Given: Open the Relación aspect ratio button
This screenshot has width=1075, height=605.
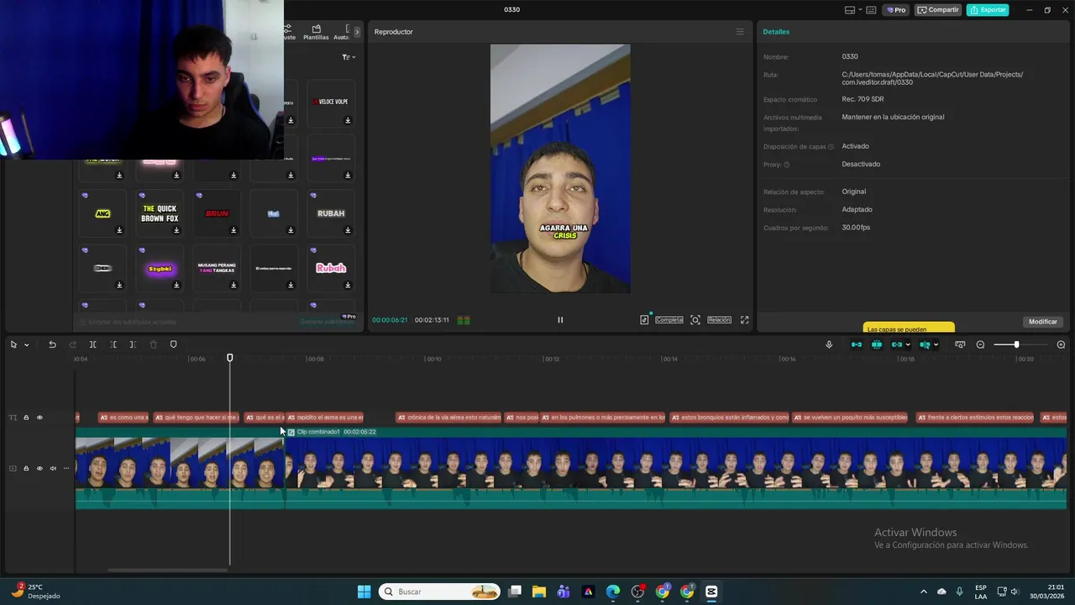Looking at the screenshot, I should [x=719, y=319].
